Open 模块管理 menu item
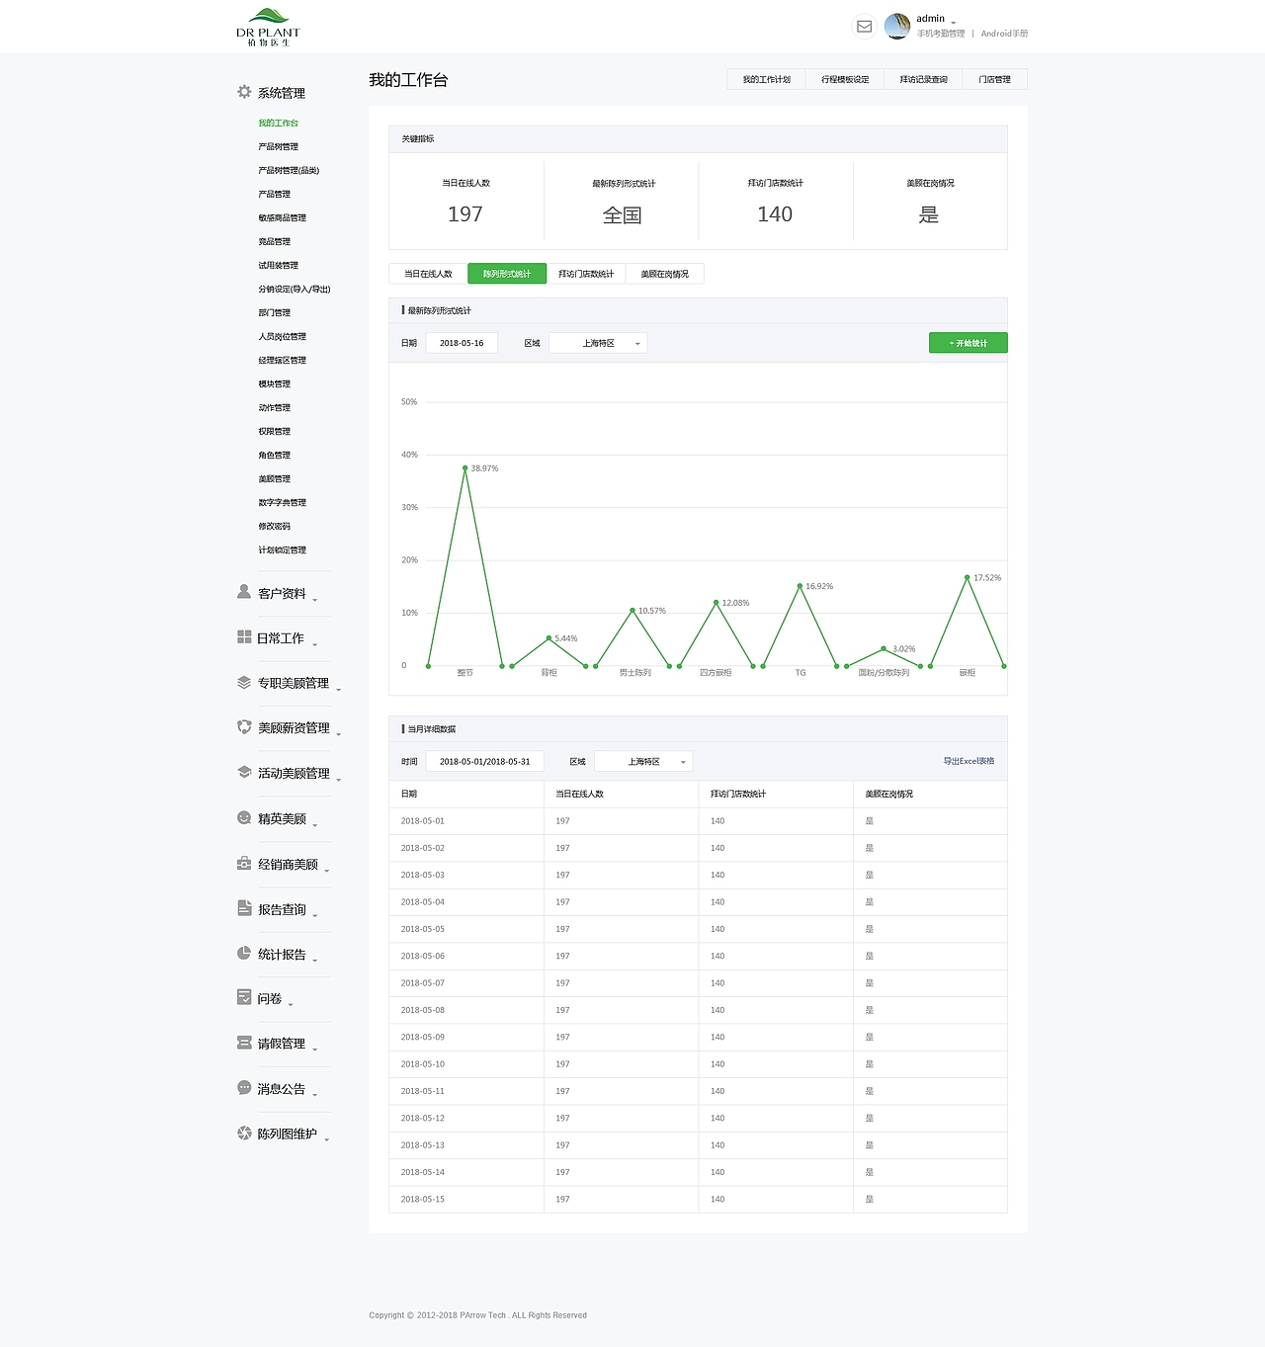 tap(274, 383)
